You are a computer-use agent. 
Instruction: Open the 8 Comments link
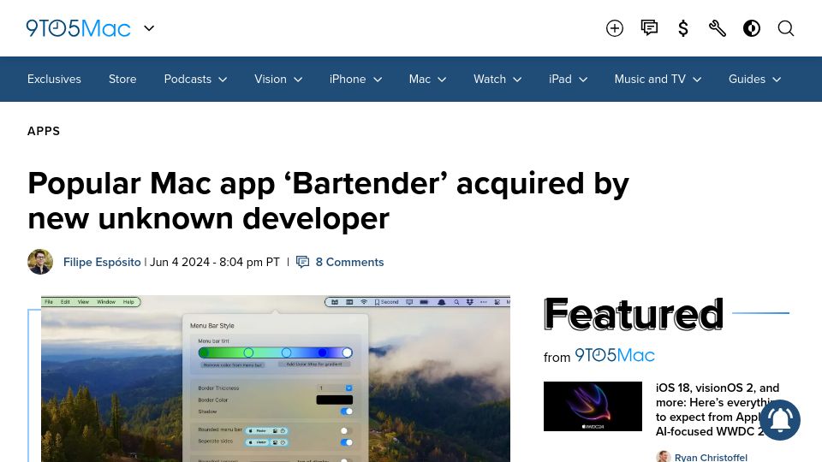(349, 262)
